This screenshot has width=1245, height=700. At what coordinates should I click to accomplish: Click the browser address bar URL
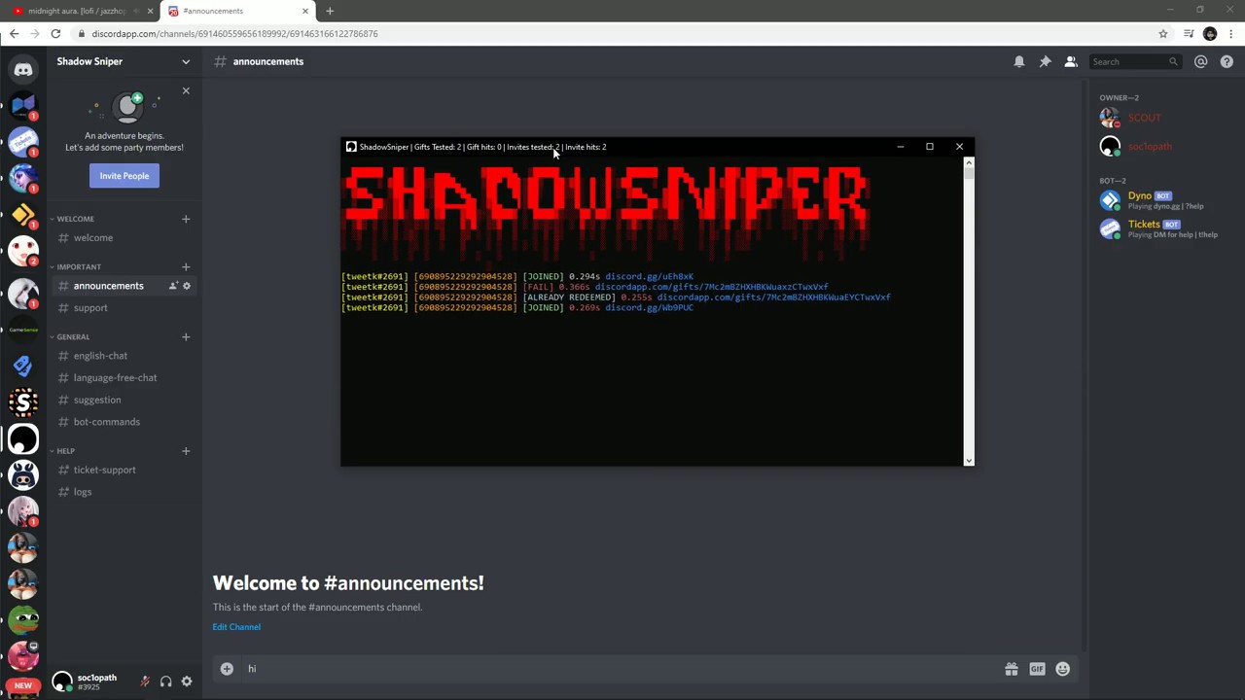click(234, 34)
